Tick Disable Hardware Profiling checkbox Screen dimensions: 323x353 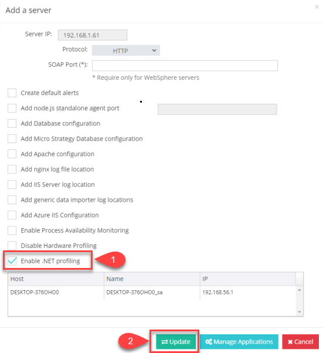12,245
